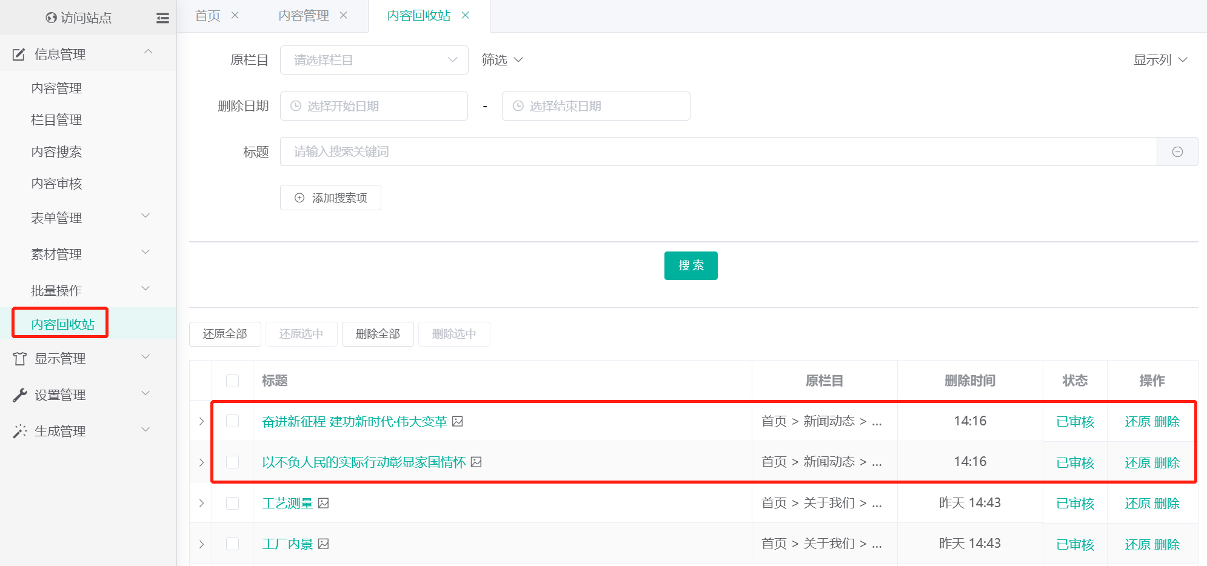Switch to the 内容管理 tab
This screenshot has width=1207, height=566.
point(304,16)
